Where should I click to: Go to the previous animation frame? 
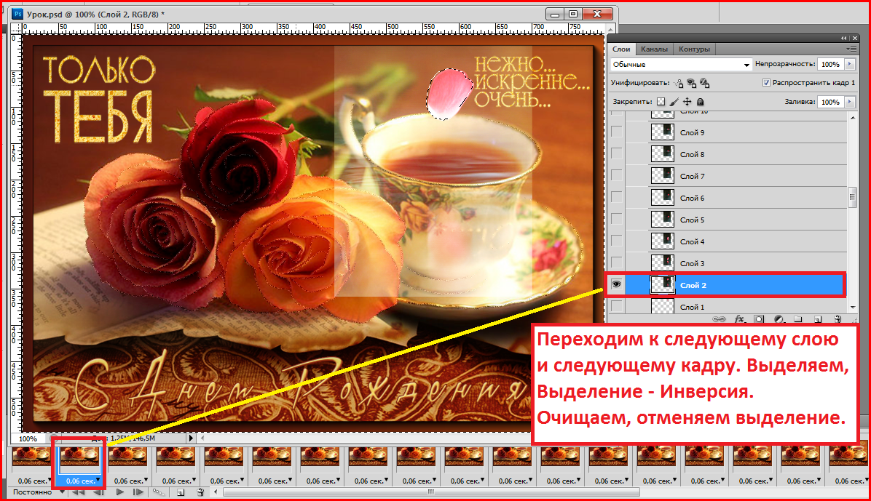99,492
